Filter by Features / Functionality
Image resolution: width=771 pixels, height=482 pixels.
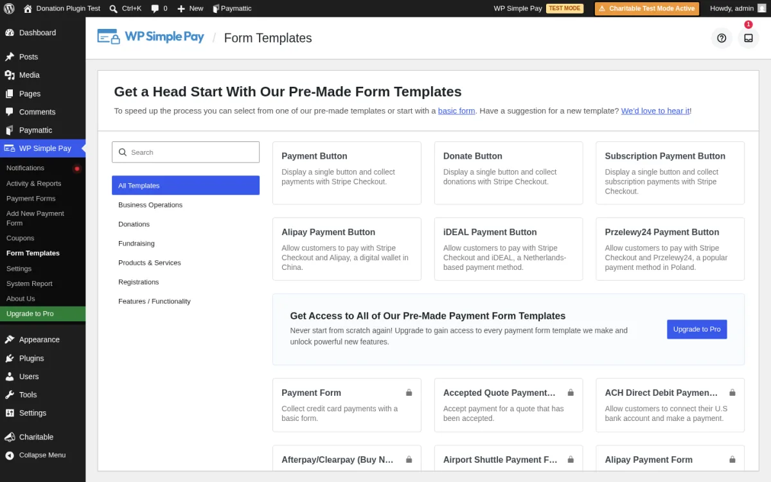click(186, 301)
